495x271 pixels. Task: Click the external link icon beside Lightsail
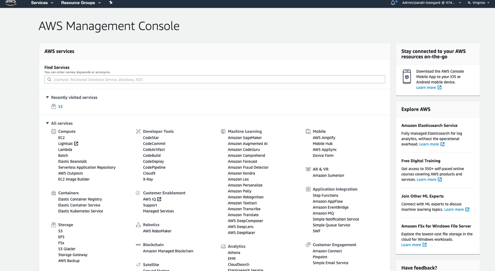click(76, 143)
